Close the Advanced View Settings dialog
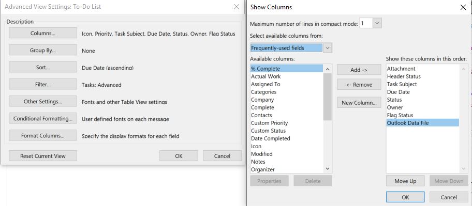The height and width of the screenshot is (206, 472). click(x=237, y=7)
